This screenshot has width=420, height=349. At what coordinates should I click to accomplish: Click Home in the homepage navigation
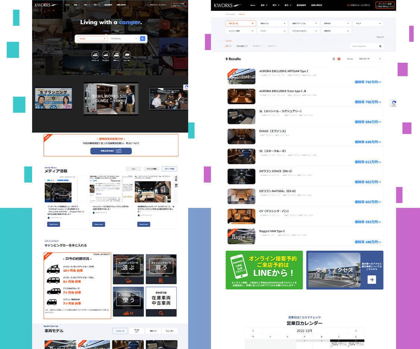[67, 5]
